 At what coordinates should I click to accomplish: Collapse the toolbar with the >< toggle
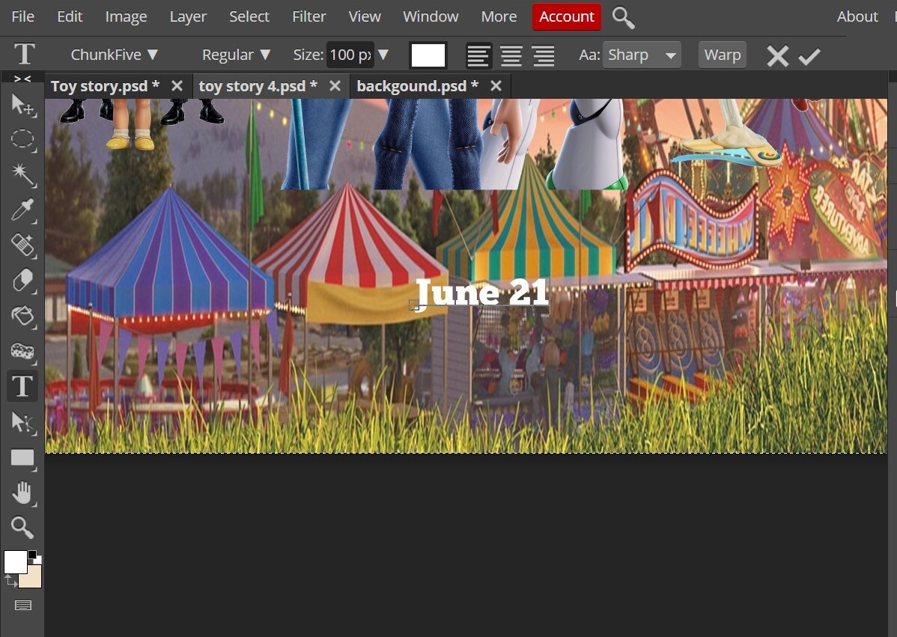point(22,79)
